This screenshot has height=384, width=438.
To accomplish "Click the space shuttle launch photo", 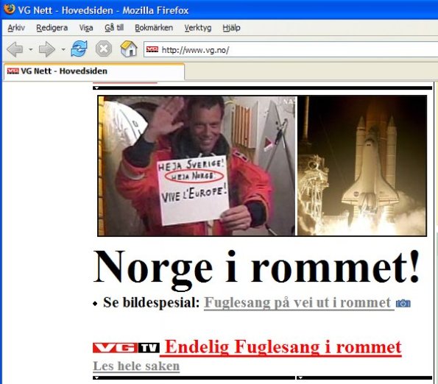I will 362,166.
